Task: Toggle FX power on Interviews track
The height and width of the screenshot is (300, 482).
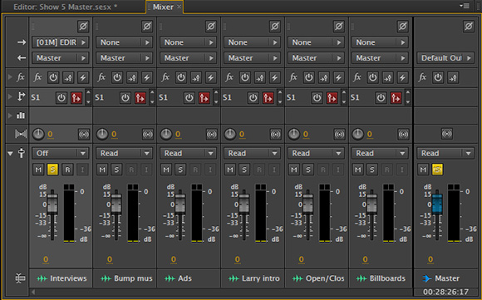Action: [53, 77]
